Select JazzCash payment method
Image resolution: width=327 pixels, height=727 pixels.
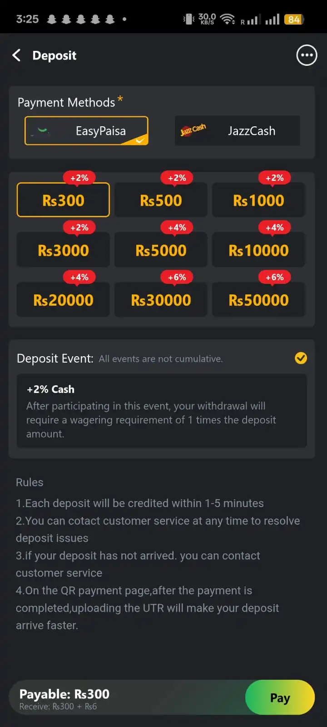[237, 131]
